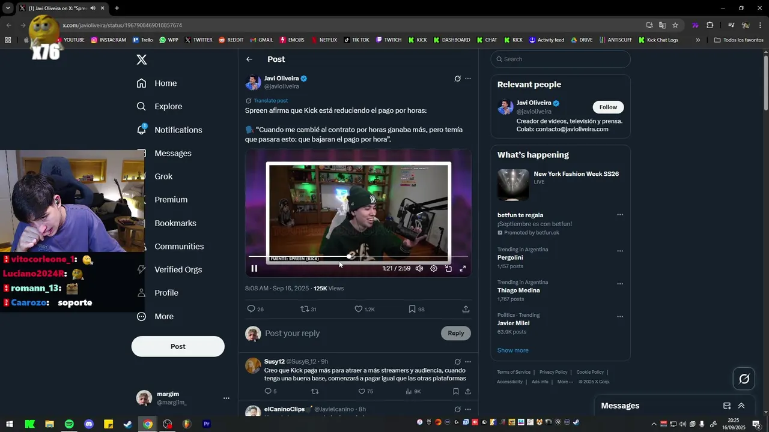The image size is (769, 432).
Task: Compose new message in Messages drawer
Action: [727, 406]
